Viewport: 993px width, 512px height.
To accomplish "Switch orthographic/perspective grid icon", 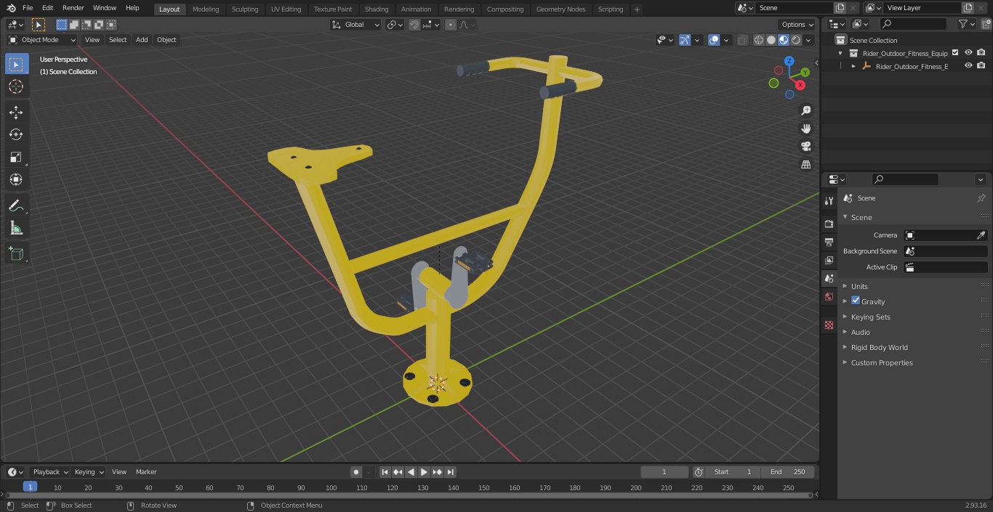I will (x=805, y=165).
